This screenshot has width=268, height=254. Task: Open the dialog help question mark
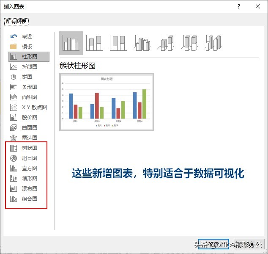(239, 7)
